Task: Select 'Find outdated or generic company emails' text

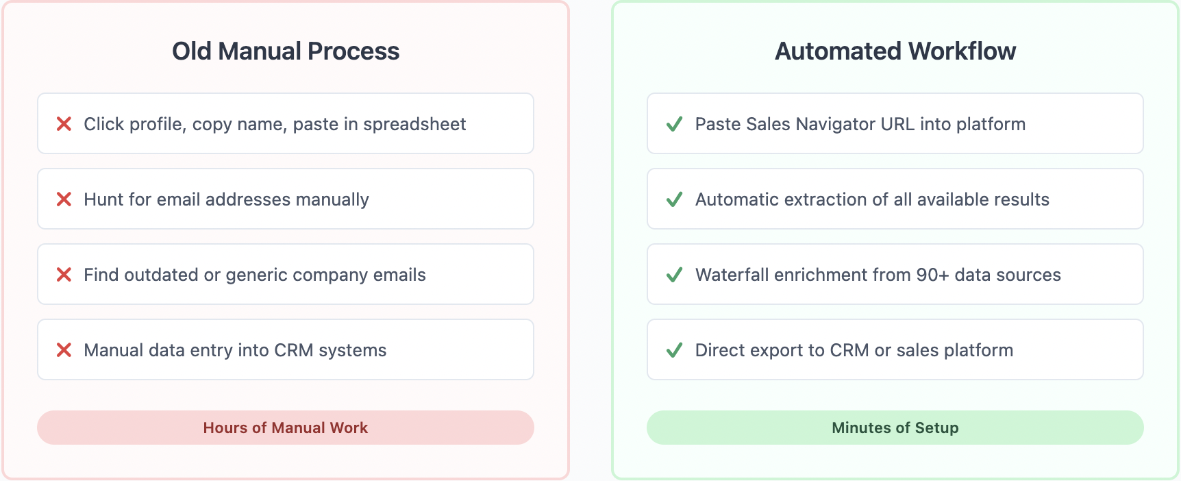Action: pyautogui.click(x=255, y=275)
